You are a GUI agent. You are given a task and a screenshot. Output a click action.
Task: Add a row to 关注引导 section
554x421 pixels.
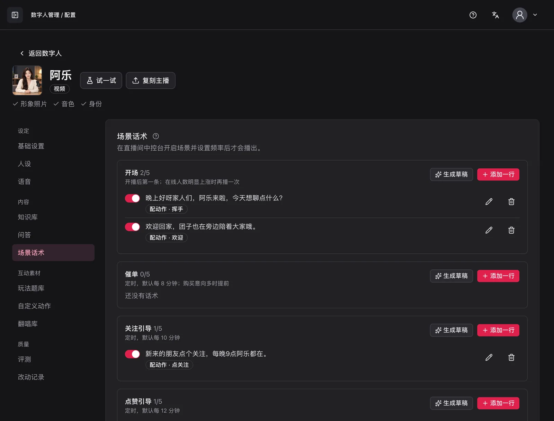coord(498,330)
